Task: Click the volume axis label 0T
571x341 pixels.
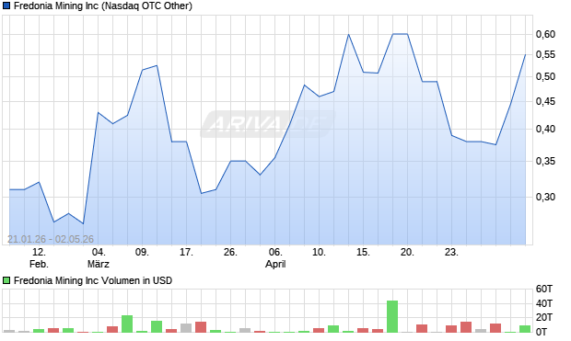Action: (x=542, y=332)
